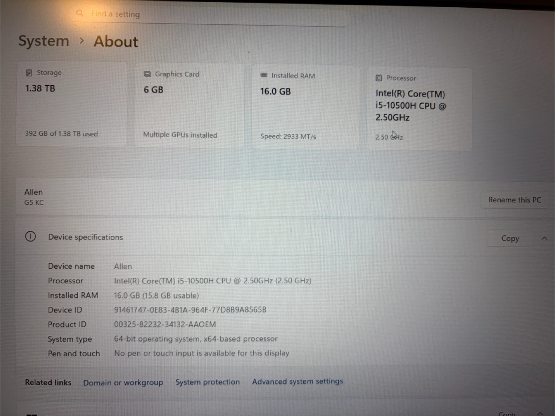Click the search magnifier icon
Image resolution: width=555 pixels, height=416 pixels.
80,13
